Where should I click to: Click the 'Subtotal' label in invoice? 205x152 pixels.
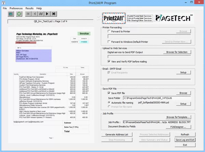68,123
